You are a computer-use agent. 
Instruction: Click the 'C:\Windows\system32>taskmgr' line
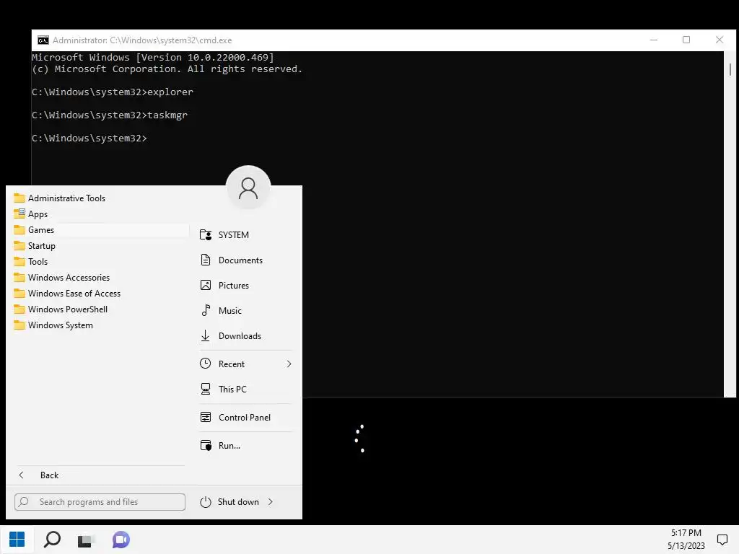click(x=110, y=115)
